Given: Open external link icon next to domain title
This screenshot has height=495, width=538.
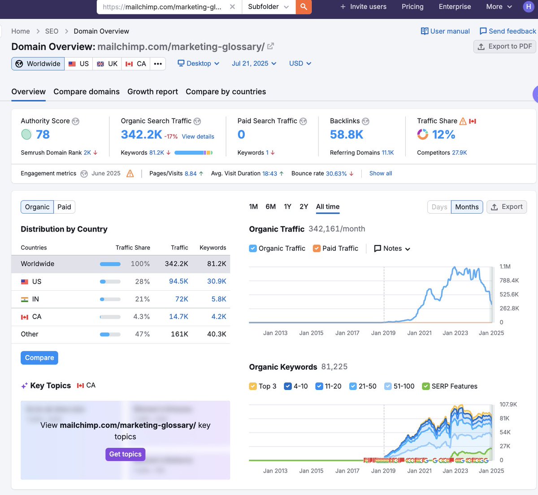Looking at the screenshot, I should [x=270, y=46].
